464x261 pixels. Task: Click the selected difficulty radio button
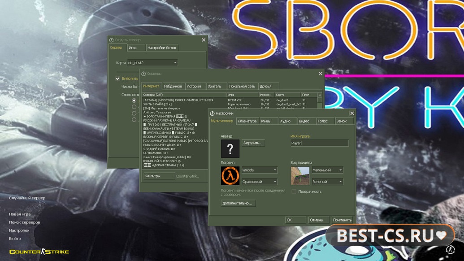pyautogui.click(x=134, y=100)
